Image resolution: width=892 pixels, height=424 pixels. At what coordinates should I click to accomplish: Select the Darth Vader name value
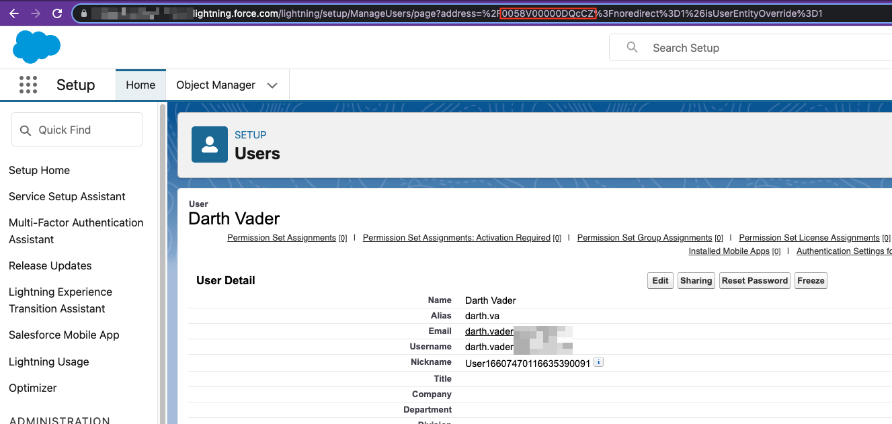[491, 300]
